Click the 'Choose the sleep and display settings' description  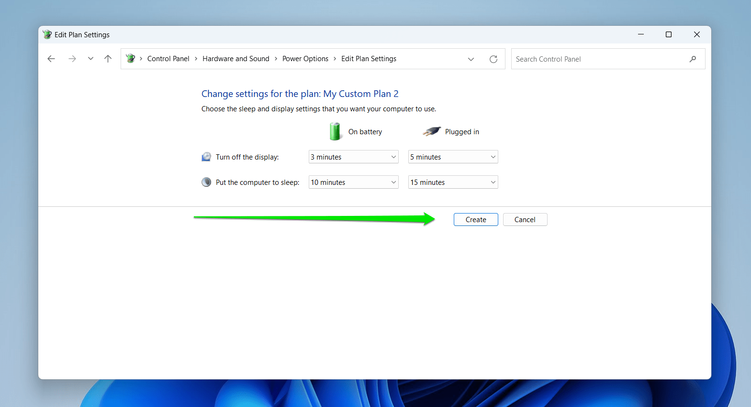point(319,109)
